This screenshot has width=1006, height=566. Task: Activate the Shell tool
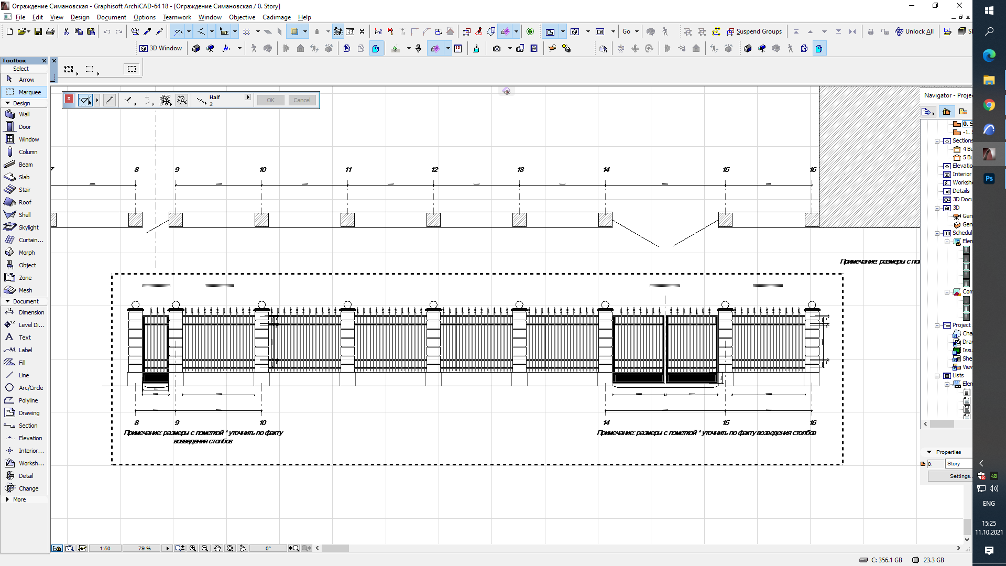(x=25, y=215)
